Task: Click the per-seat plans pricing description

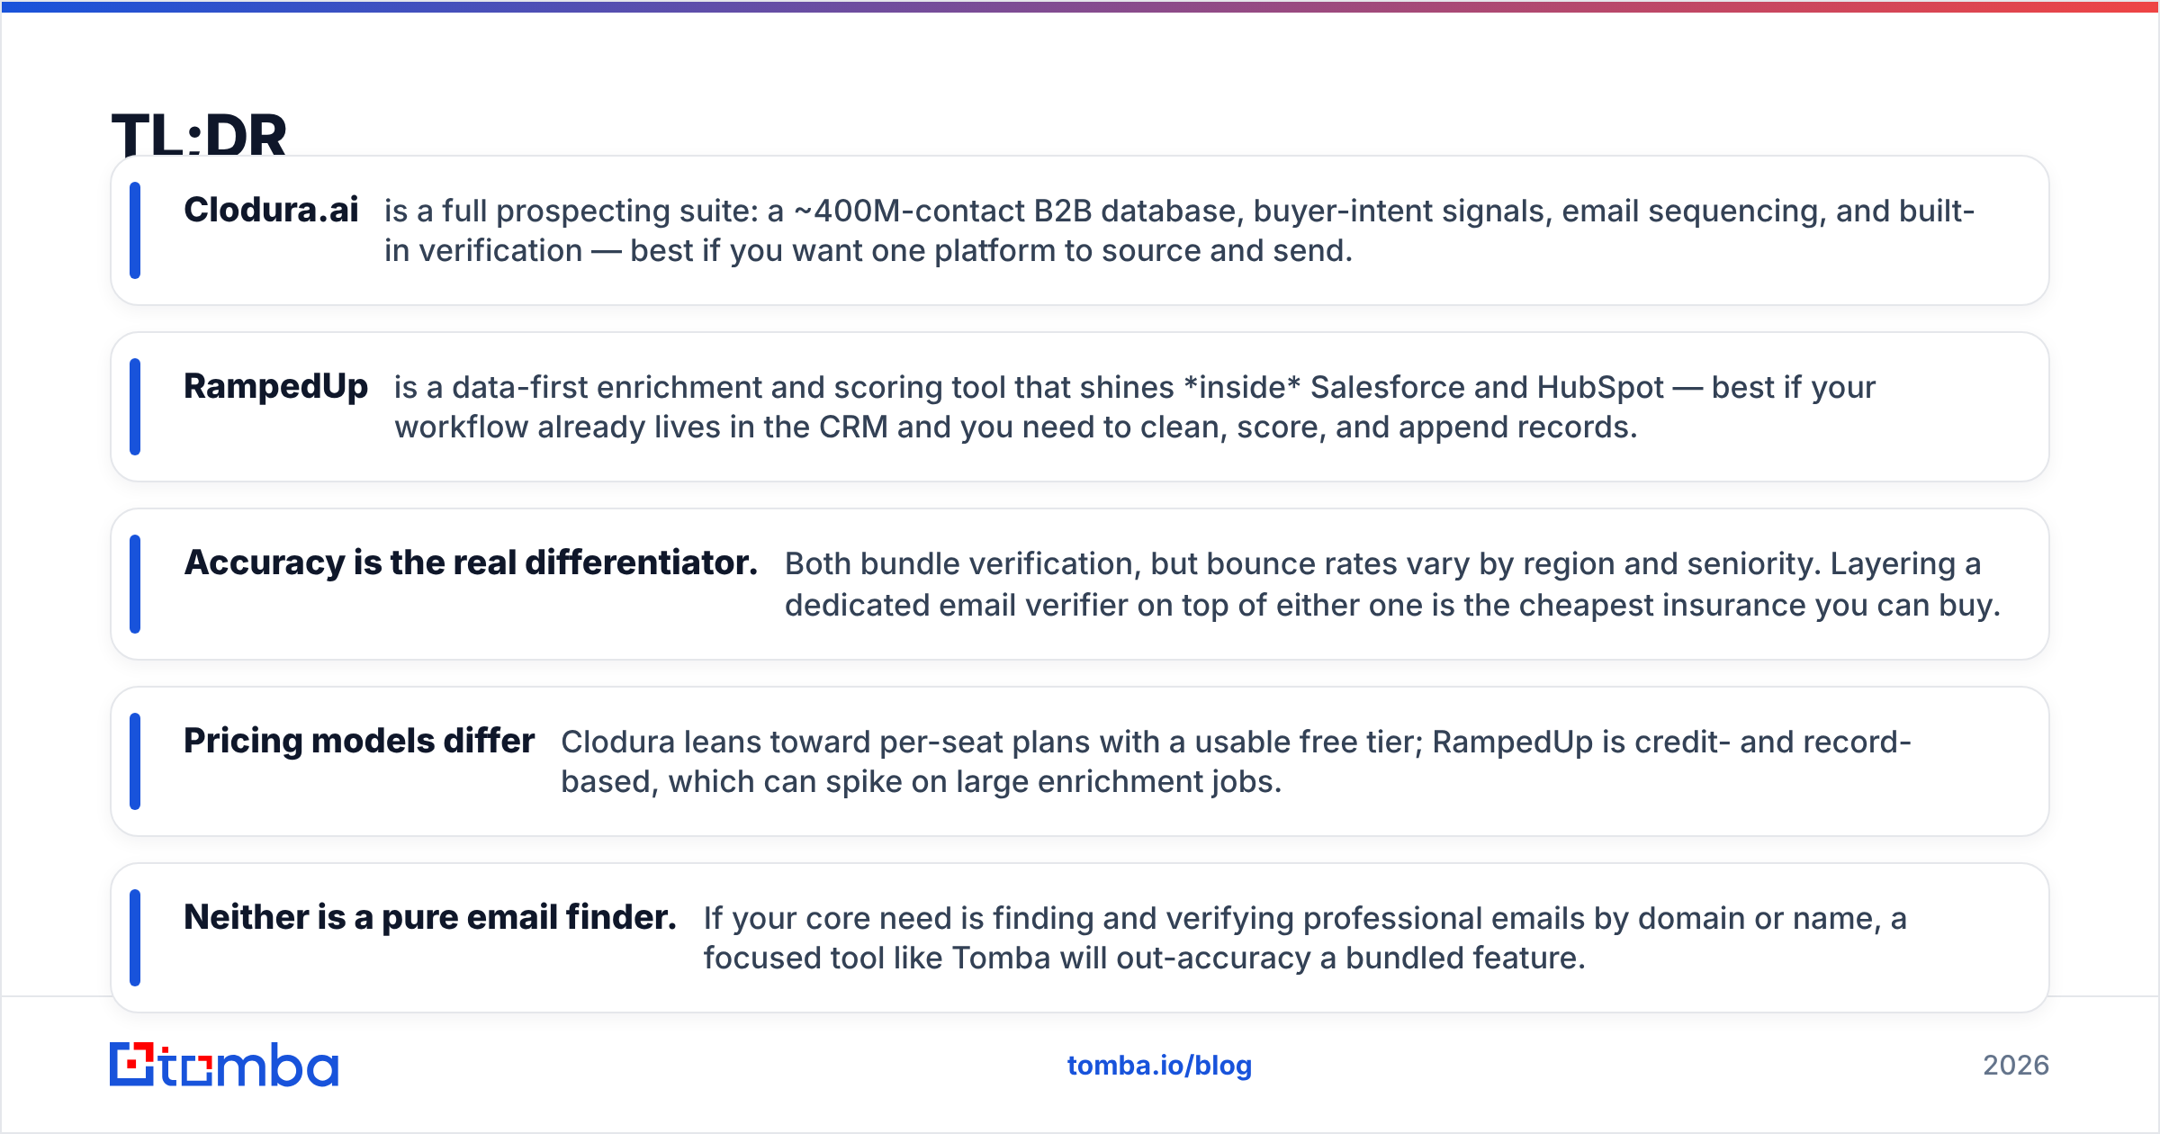Action: 1236,761
